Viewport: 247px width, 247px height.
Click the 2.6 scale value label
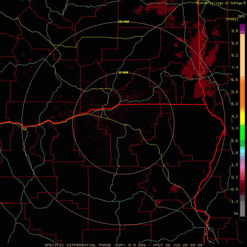[235, 141]
